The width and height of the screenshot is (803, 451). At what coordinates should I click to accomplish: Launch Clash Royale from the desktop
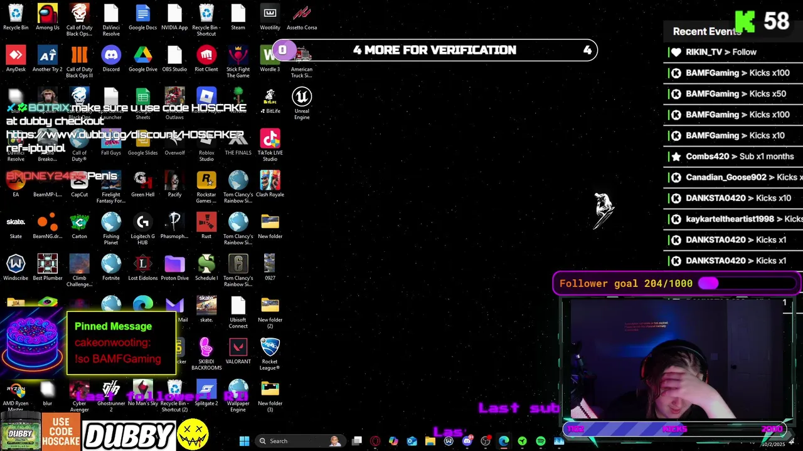click(x=270, y=184)
